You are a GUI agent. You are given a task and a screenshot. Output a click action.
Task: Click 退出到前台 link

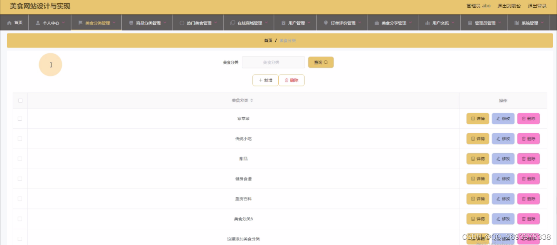click(509, 6)
